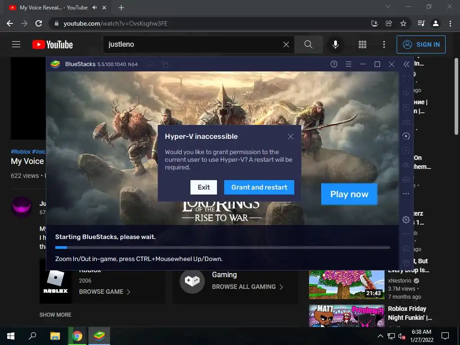Click BROWSE ALL GAMING link
This screenshot has height=345, width=460.
coord(248,287)
